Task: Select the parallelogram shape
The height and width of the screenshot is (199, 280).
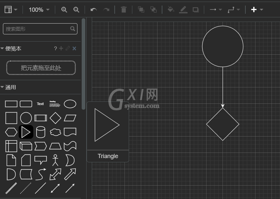Action: (x=70, y=118)
